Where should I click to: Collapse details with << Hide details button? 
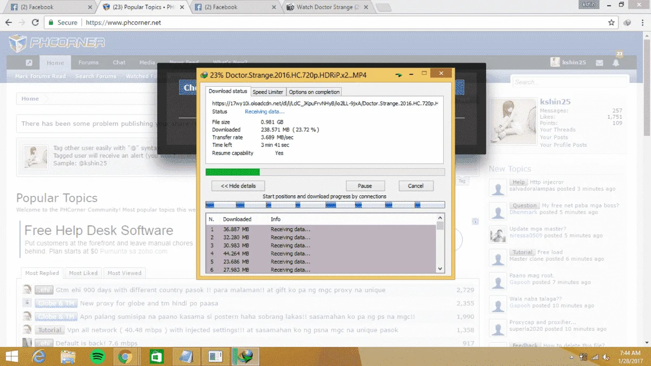point(238,185)
